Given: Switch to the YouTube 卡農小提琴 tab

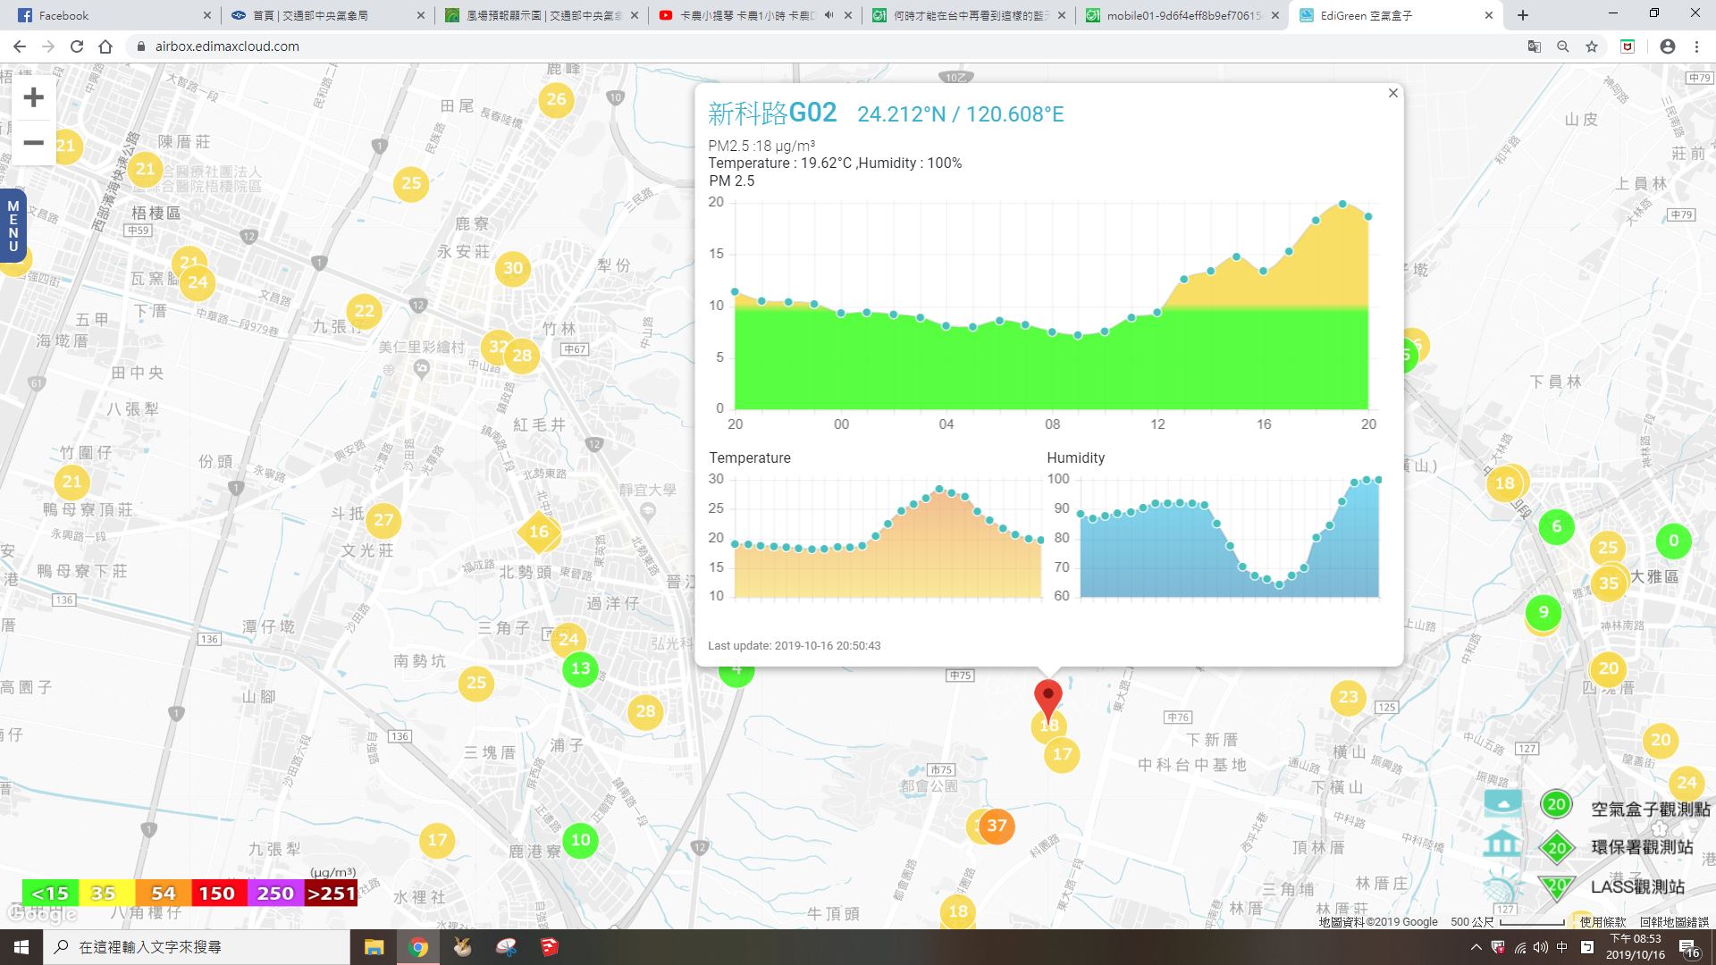Looking at the screenshot, I should (x=747, y=15).
